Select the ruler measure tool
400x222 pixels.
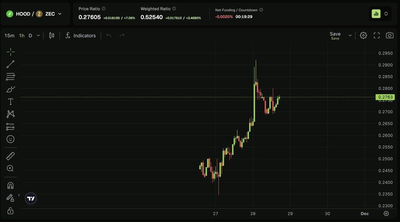(10, 156)
